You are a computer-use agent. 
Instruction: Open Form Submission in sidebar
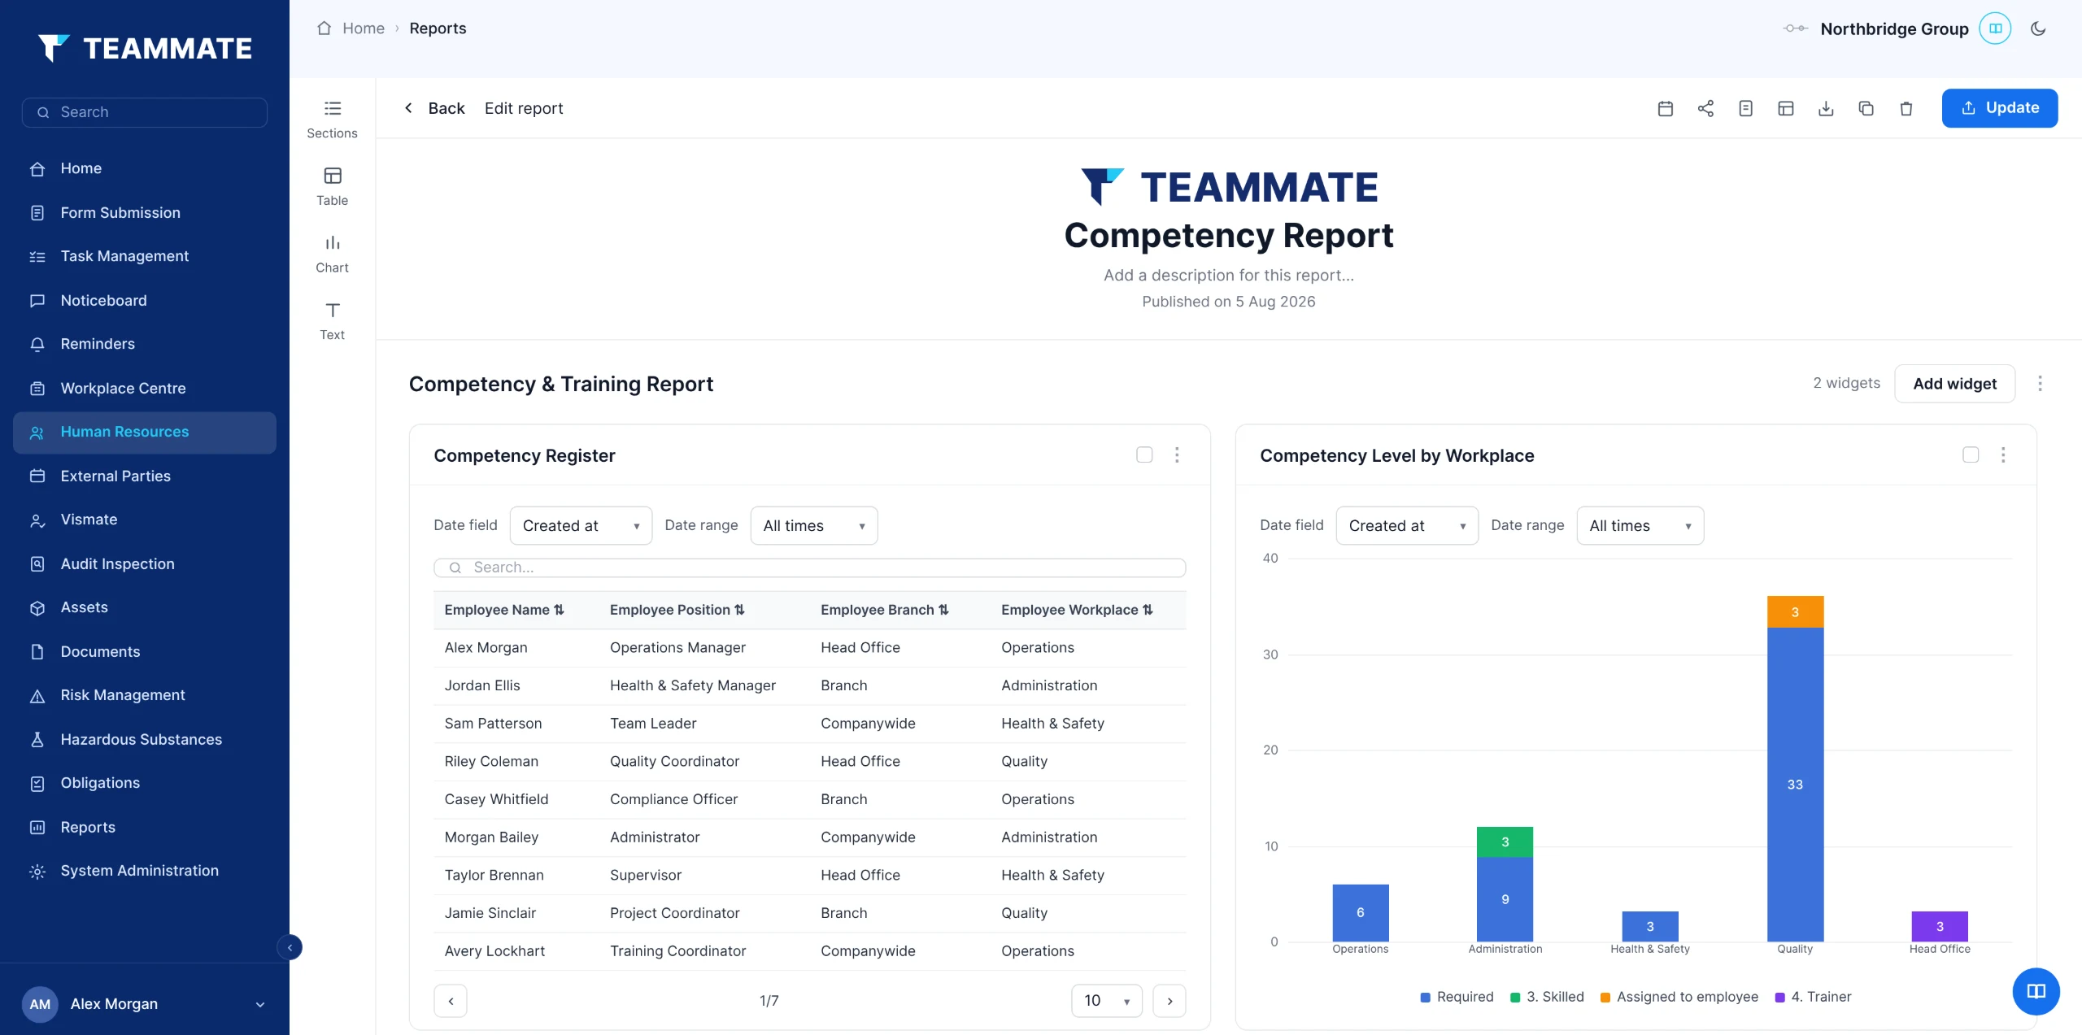(x=145, y=212)
